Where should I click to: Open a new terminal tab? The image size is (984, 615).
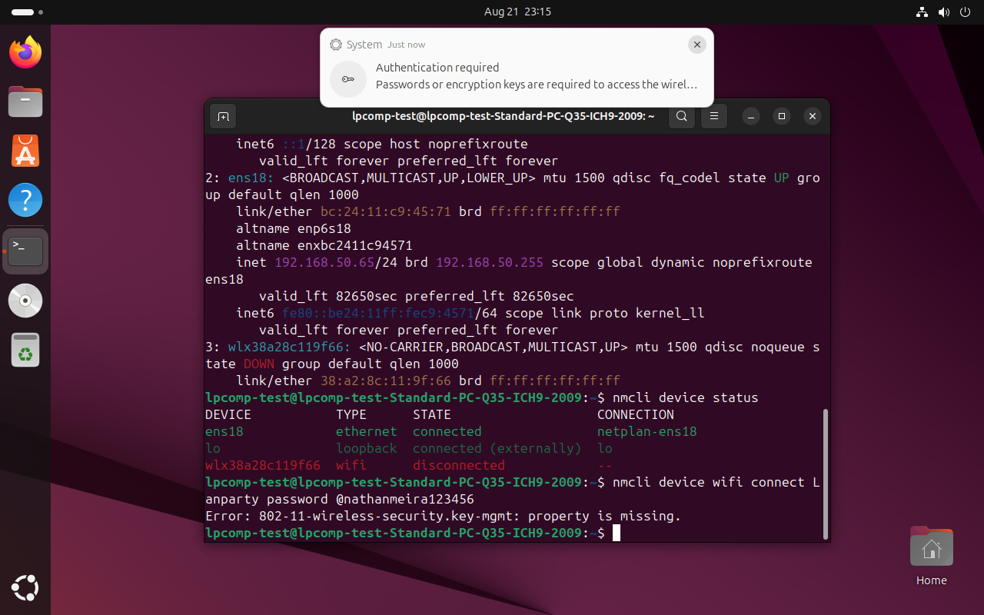pyautogui.click(x=223, y=116)
